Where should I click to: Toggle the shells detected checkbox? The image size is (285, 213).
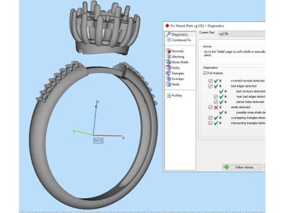[210, 107]
